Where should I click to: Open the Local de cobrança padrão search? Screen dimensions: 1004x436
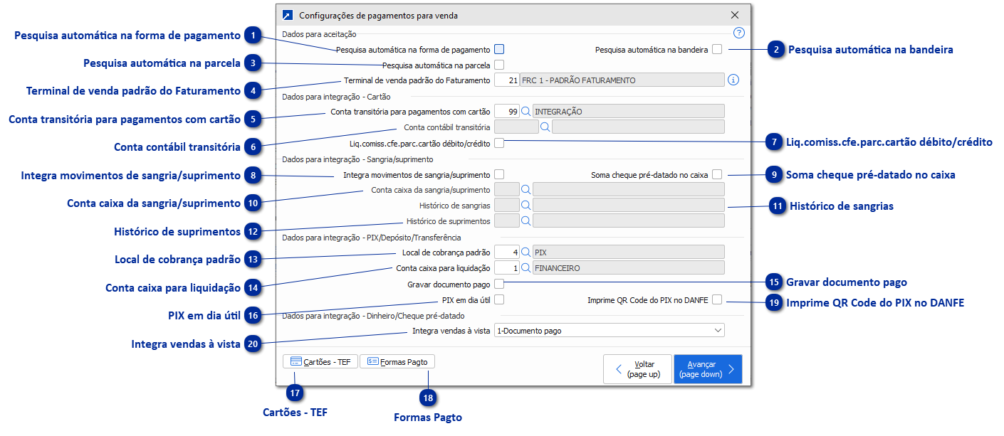(x=526, y=252)
